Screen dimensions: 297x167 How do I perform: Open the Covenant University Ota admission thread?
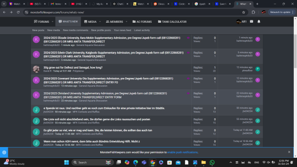click(x=108, y=80)
